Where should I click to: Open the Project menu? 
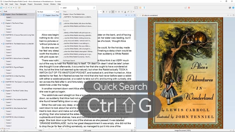tap(30, 4)
